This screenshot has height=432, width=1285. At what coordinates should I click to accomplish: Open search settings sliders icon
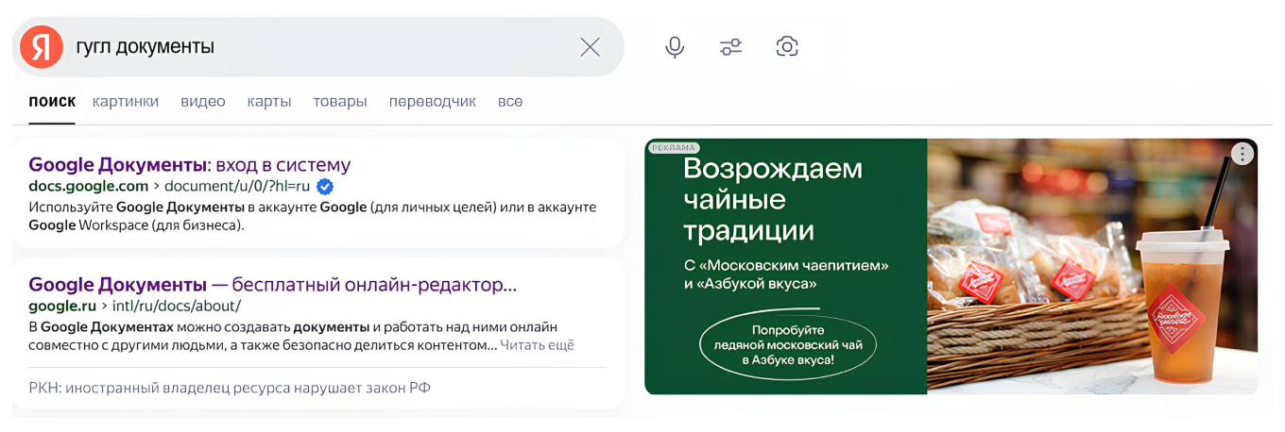pyautogui.click(x=731, y=47)
